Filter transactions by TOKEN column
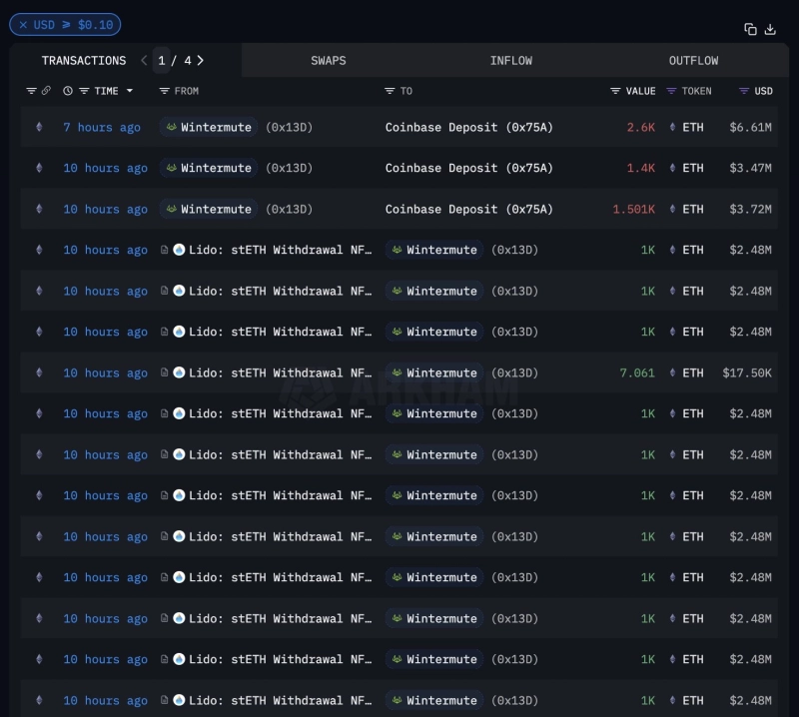 click(x=671, y=91)
